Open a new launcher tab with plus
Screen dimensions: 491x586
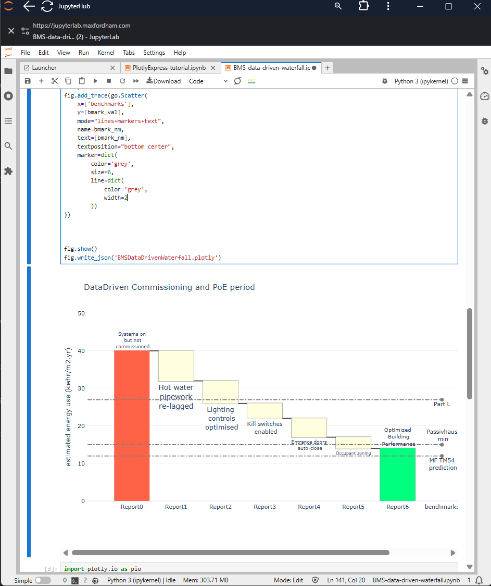coord(328,68)
